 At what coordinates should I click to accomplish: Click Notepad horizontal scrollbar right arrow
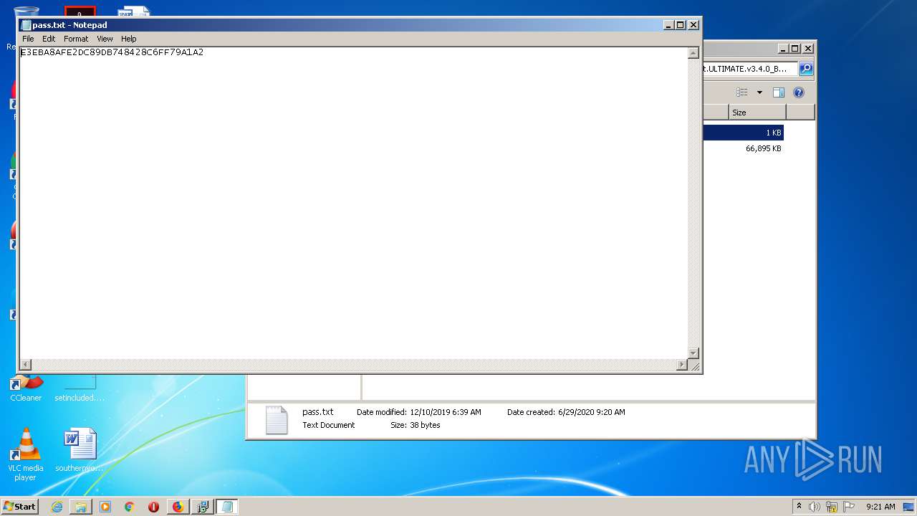point(681,365)
